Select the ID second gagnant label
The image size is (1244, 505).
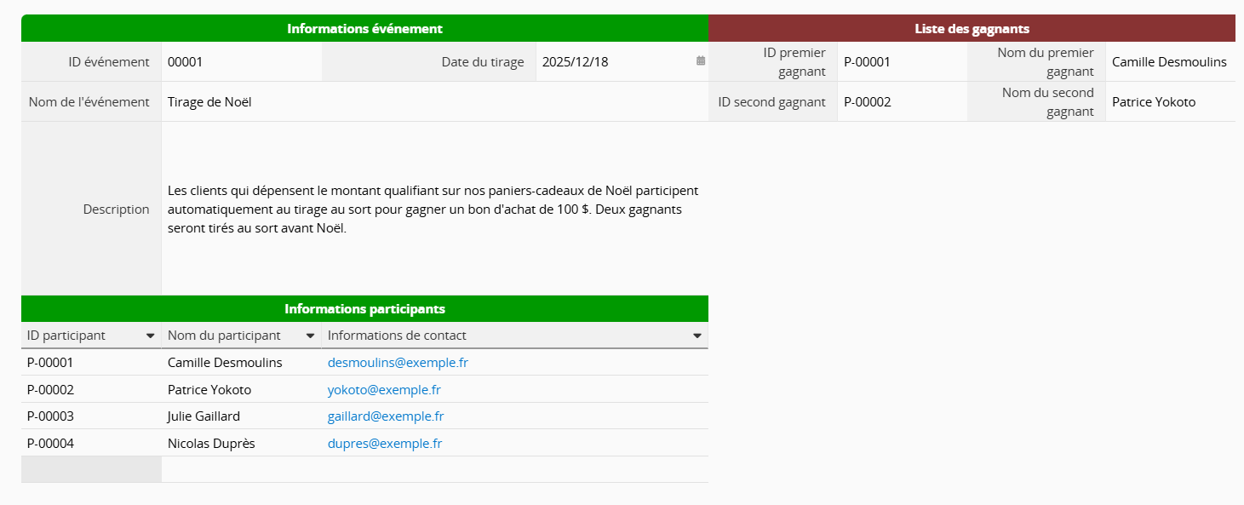click(773, 101)
